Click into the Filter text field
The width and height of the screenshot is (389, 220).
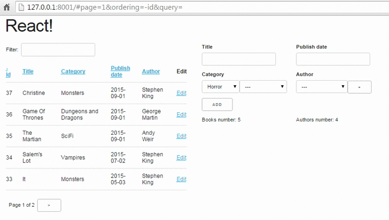tap(58, 50)
